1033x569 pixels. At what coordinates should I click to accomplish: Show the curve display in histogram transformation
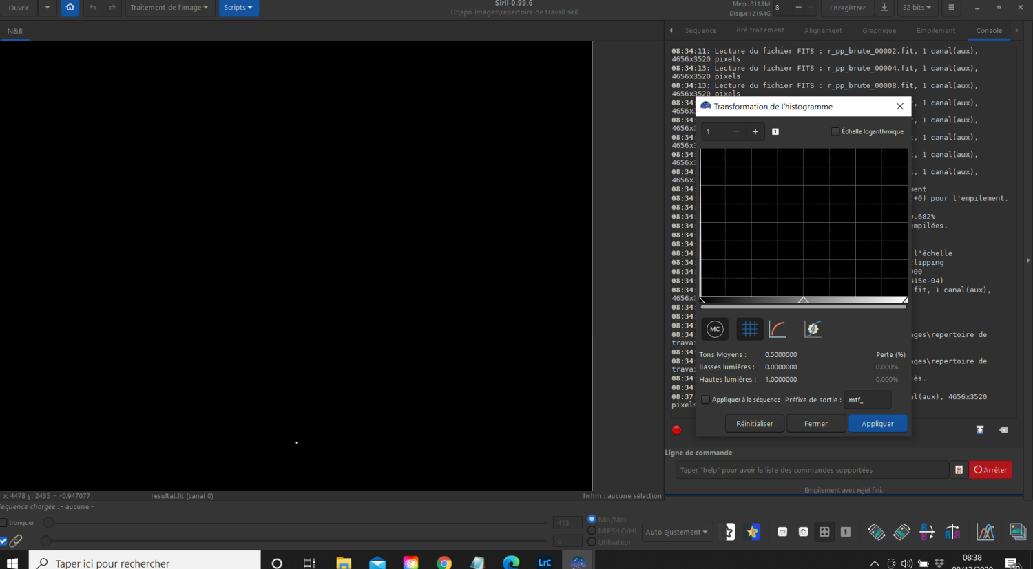point(777,329)
